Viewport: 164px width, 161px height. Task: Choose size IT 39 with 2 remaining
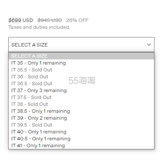click(x=81, y=118)
